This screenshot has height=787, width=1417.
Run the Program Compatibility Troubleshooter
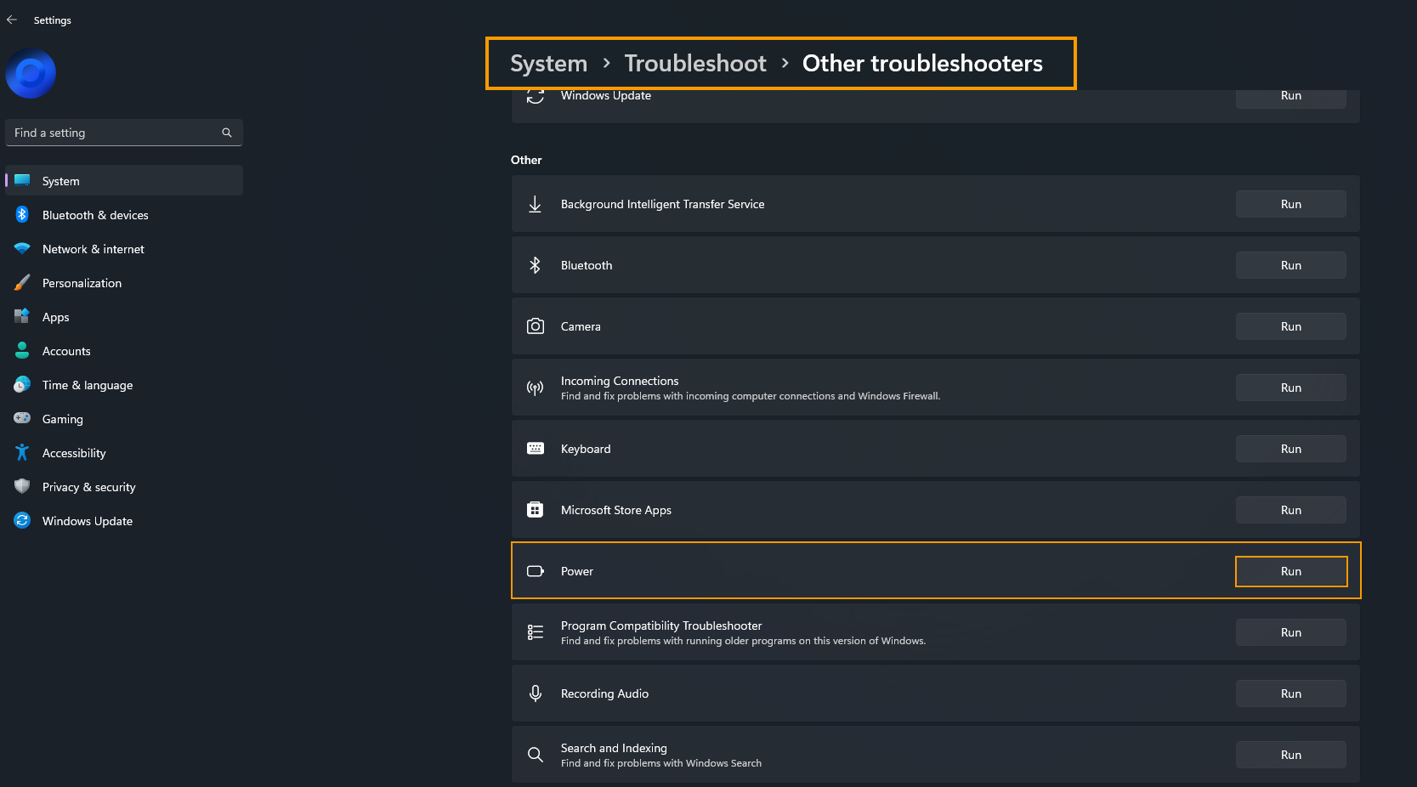click(x=1290, y=632)
